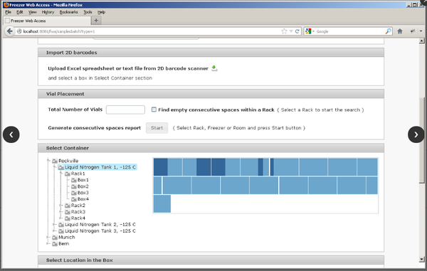Click Select Location in the Box header
Image resolution: width=427 pixels, height=271 pixels.
point(211,260)
